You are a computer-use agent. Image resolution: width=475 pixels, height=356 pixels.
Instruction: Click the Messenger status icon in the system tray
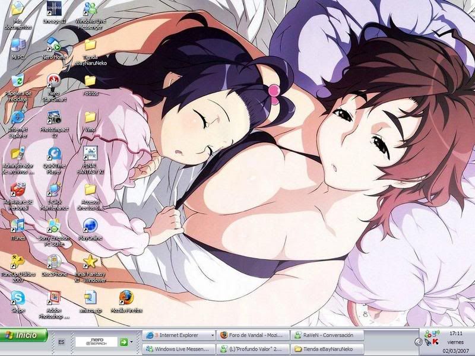[x=427, y=334]
